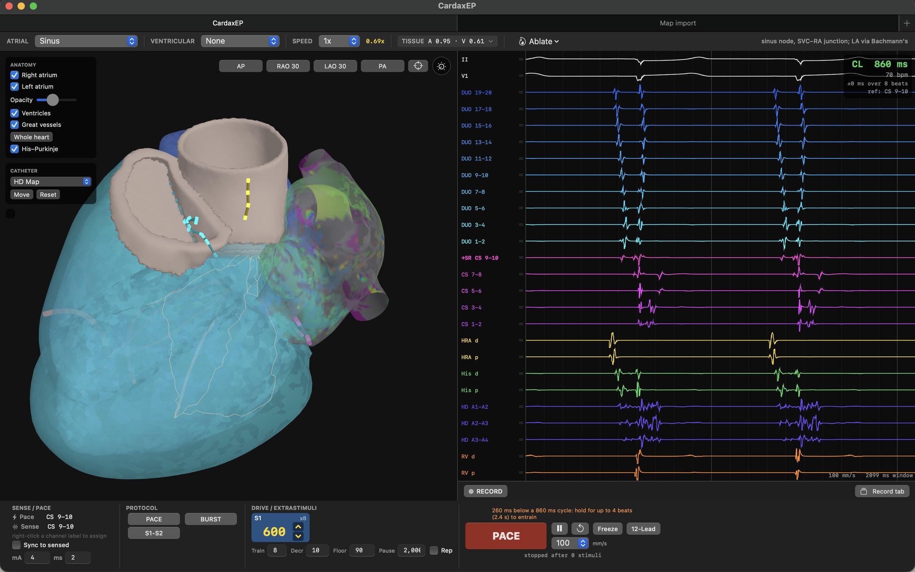Click the handle beside HRA d channel

pos(521,340)
